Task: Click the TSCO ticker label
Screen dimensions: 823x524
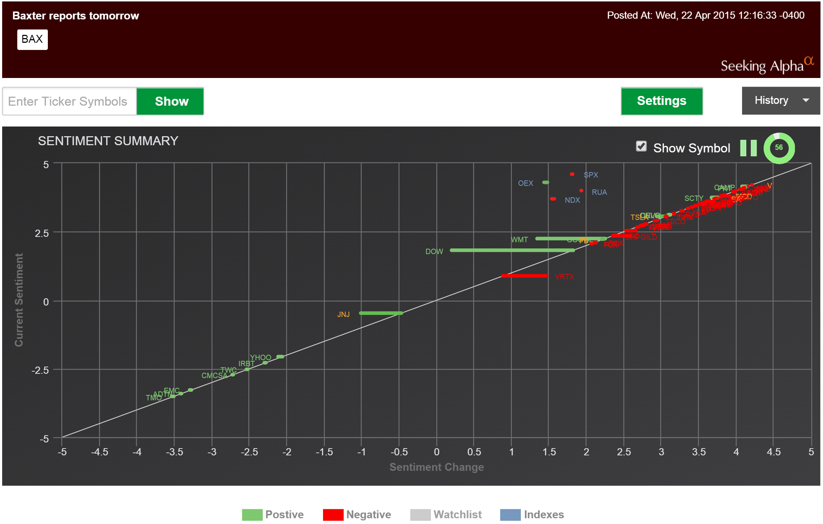Action: 676,222
